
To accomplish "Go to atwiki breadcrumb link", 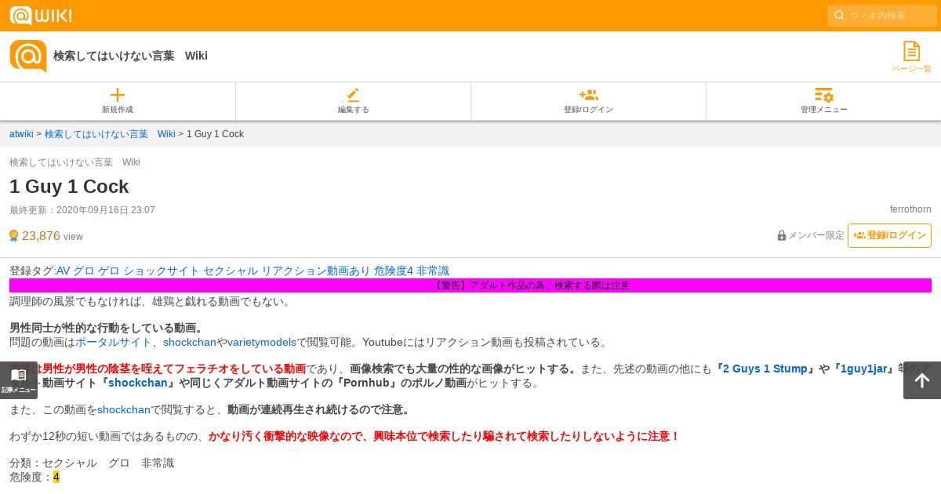I will pos(21,134).
